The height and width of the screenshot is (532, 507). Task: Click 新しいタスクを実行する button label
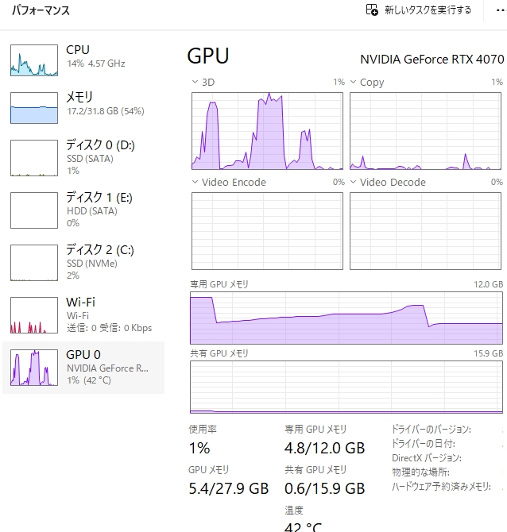[x=428, y=10]
